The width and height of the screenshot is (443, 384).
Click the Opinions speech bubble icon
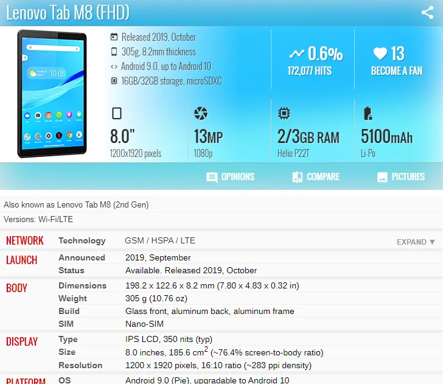pyautogui.click(x=212, y=177)
